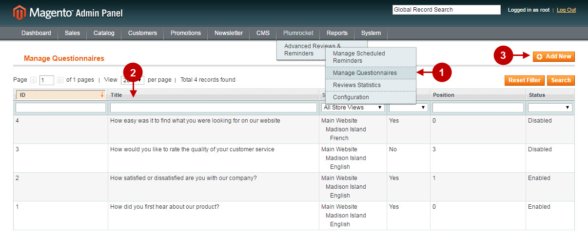Click the page number input

click(47, 80)
